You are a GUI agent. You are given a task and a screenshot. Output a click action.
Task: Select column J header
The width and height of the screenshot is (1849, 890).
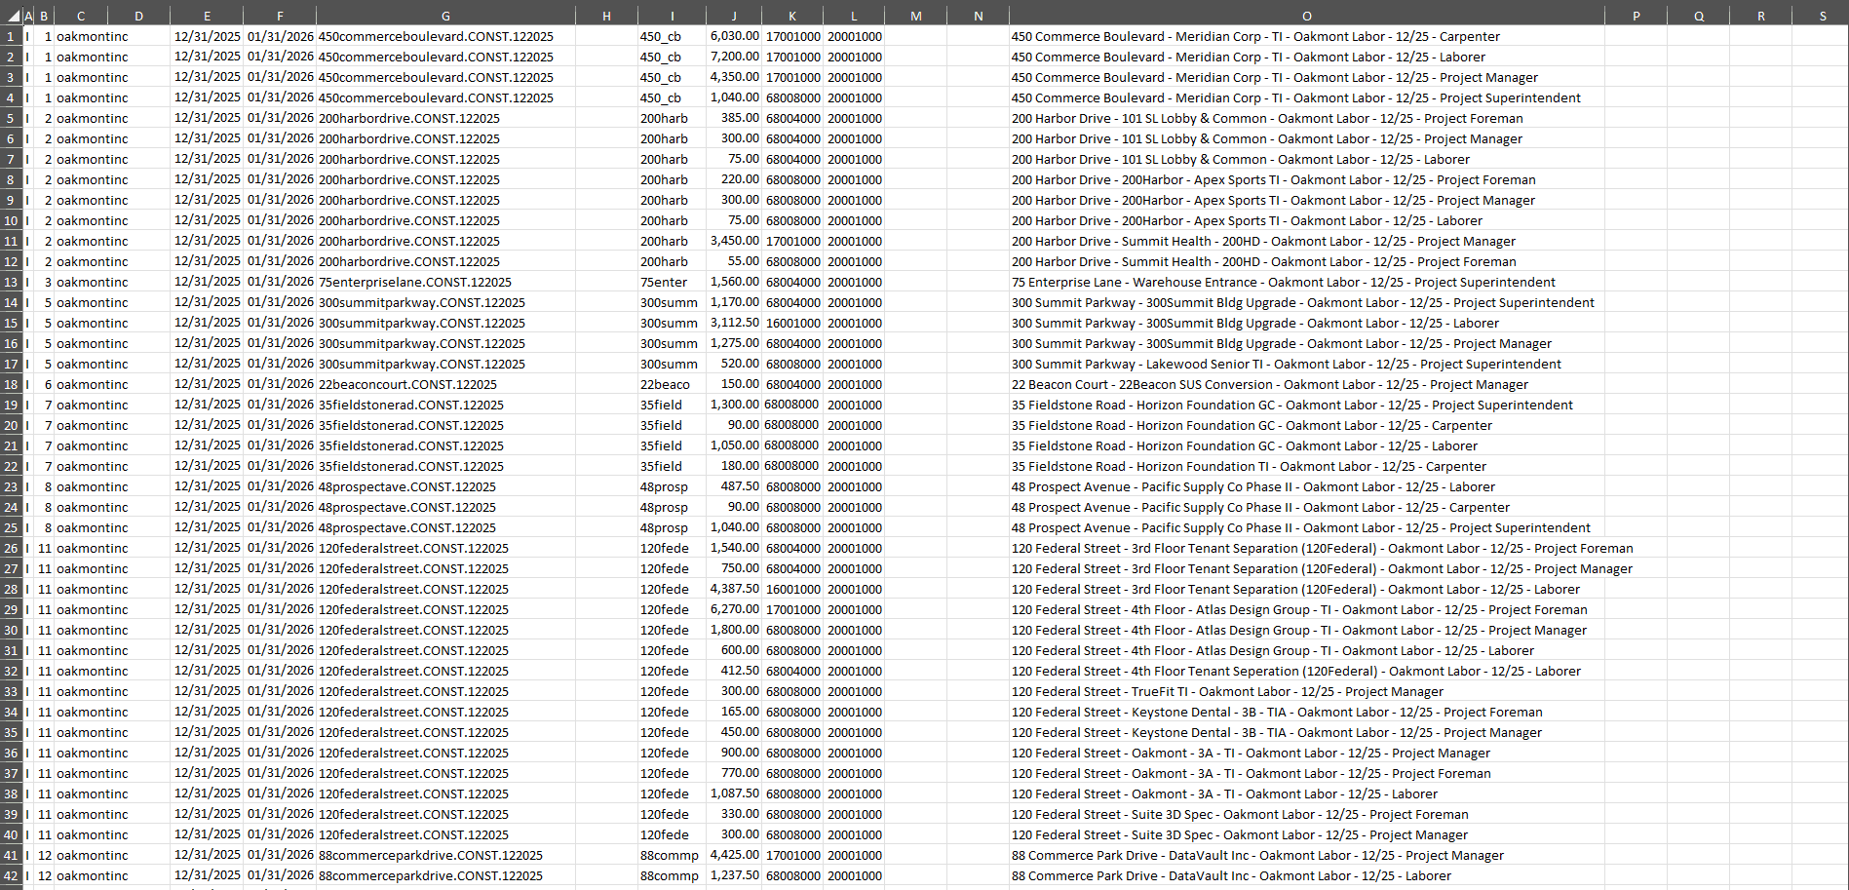pyautogui.click(x=734, y=16)
